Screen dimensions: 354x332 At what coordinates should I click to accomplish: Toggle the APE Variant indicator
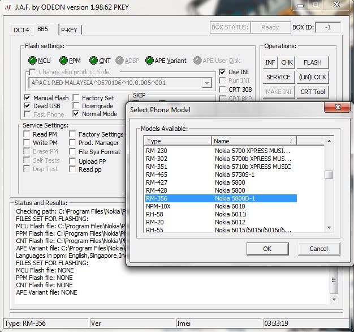tap(149, 61)
